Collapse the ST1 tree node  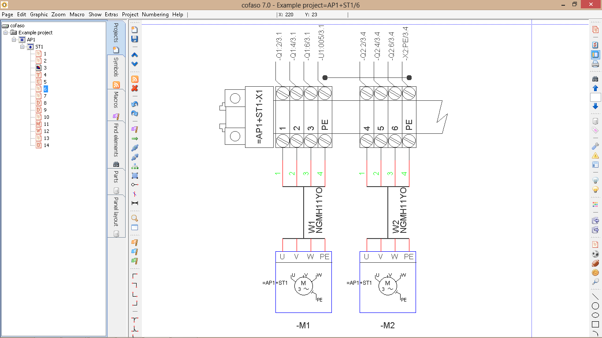22,47
